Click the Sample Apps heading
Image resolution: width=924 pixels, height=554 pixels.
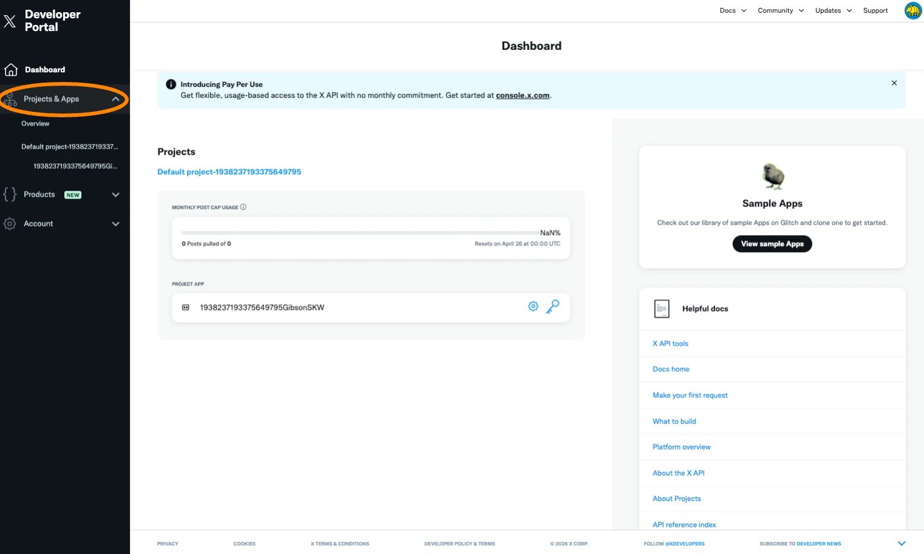click(772, 203)
